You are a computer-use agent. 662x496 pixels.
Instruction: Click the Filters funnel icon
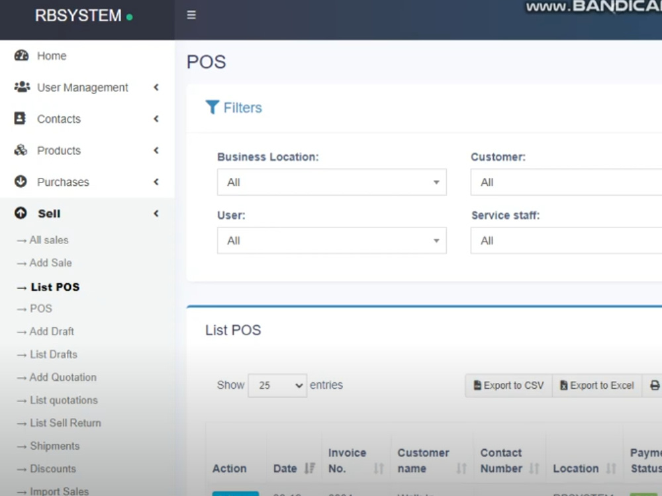pyautogui.click(x=212, y=107)
